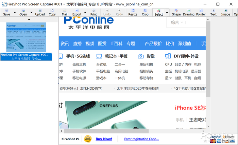Click the Buy Now! link
Image resolution: width=238 pixels, height=145 pixels.
coord(104,139)
